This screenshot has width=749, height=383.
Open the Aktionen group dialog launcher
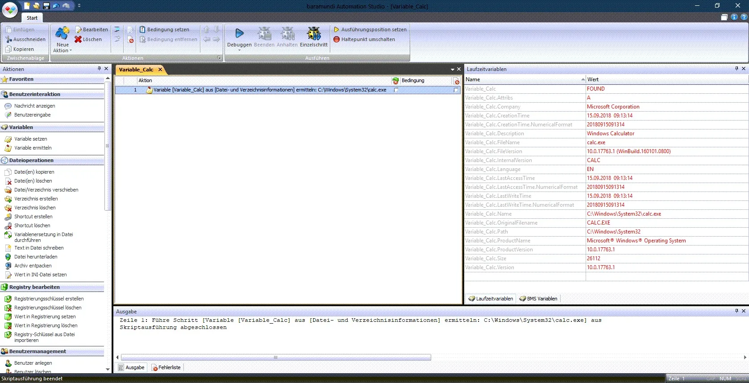coord(219,58)
